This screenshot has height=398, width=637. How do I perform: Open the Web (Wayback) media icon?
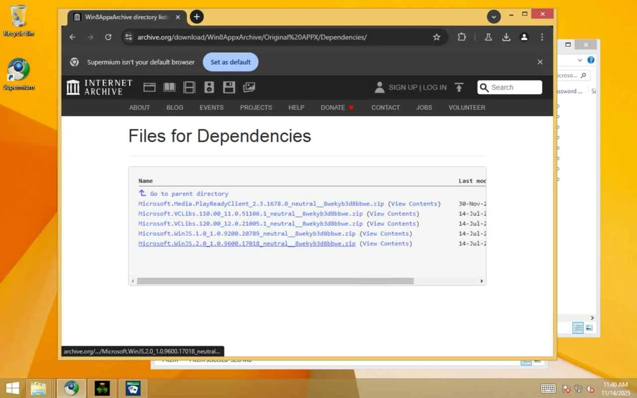(149, 88)
